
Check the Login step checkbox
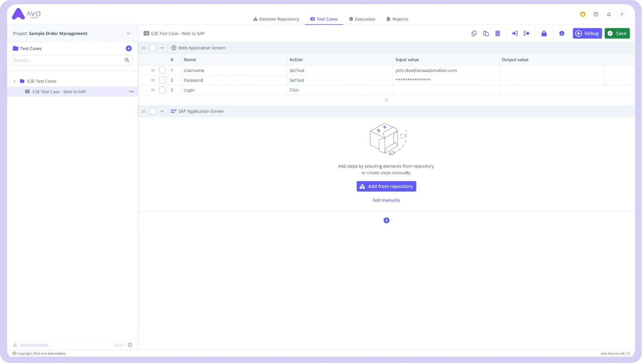tap(162, 90)
